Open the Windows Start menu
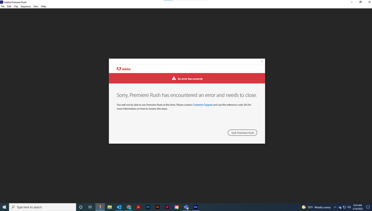This screenshot has height=211, width=372. [4, 207]
